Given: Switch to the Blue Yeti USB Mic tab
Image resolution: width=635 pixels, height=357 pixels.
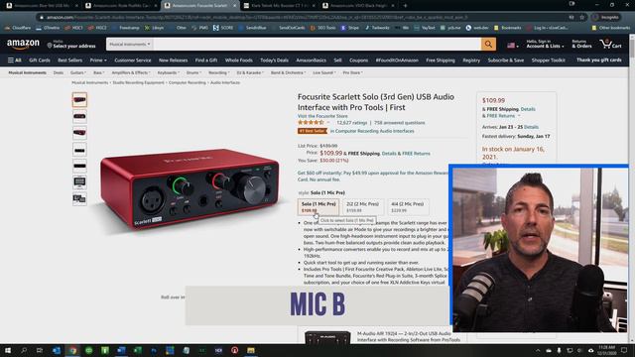Looking at the screenshot, I should point(42,6).
